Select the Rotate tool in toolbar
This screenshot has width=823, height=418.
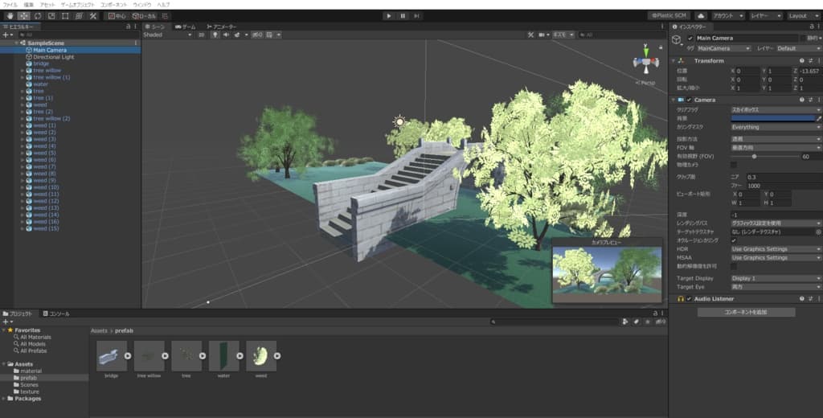click(x=37, y=15)
